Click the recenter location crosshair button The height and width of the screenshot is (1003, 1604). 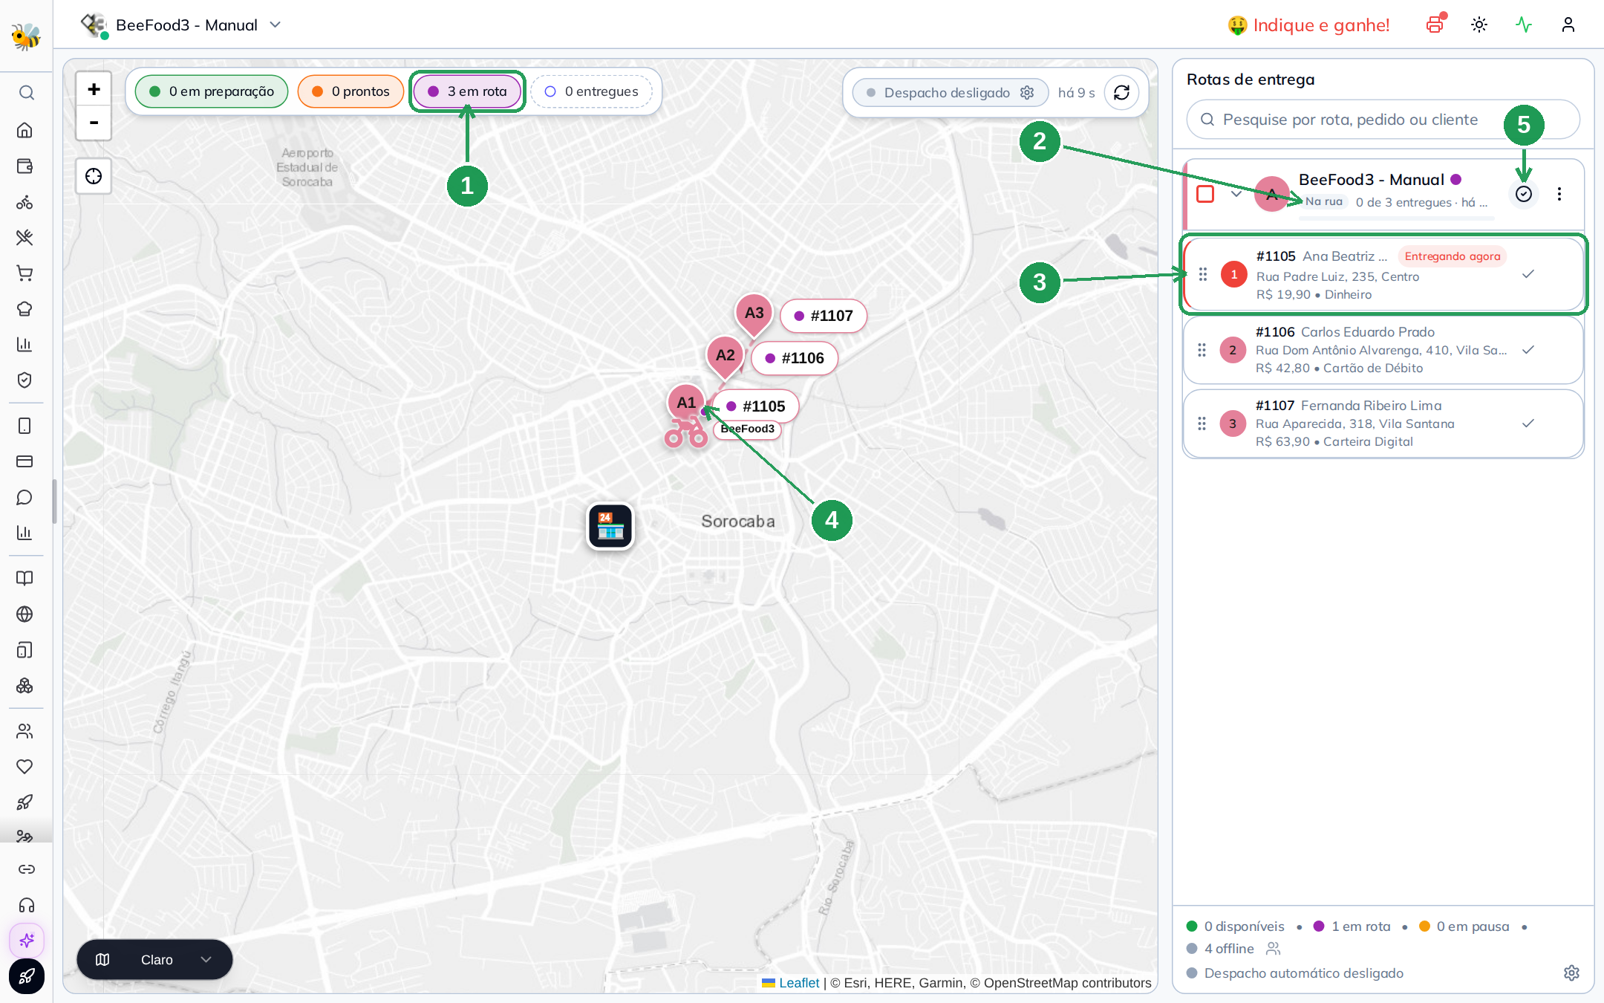[94, 176]
